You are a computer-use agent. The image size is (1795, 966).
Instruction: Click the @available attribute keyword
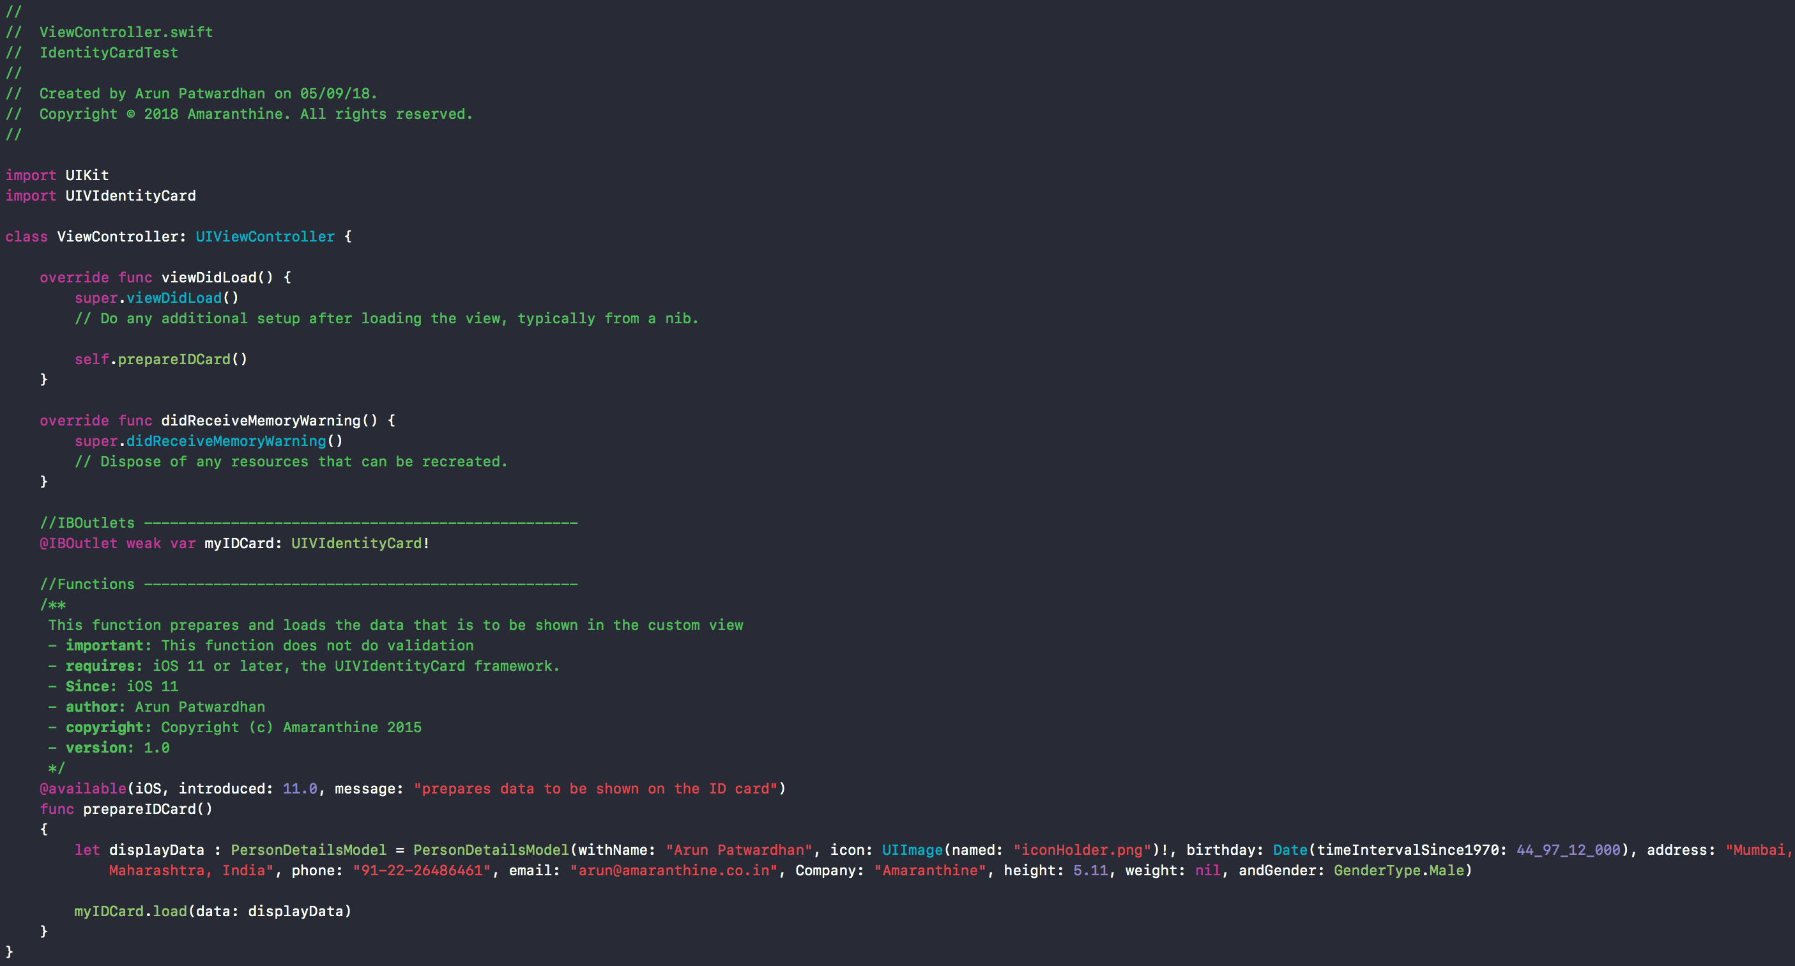(82, 789)
